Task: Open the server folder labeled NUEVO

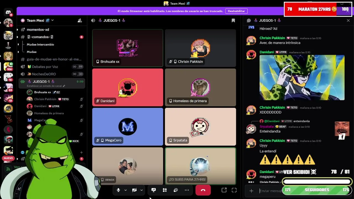Action: click(x=8, y=158)
